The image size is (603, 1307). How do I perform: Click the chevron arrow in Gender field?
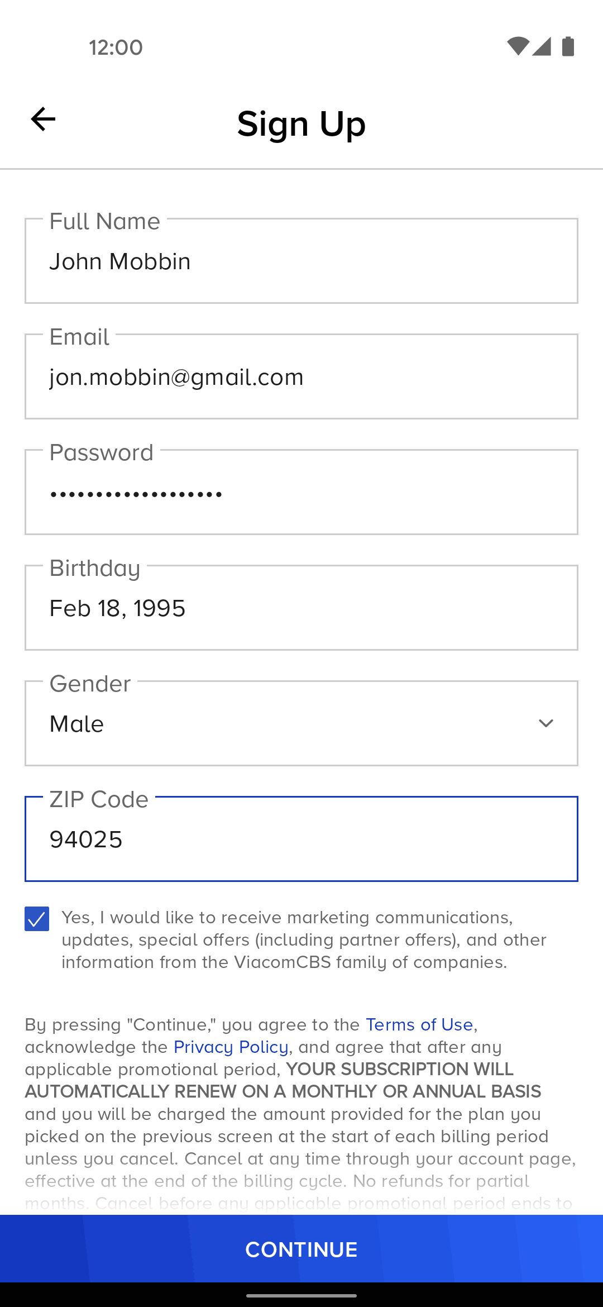(x=545, y=723)
